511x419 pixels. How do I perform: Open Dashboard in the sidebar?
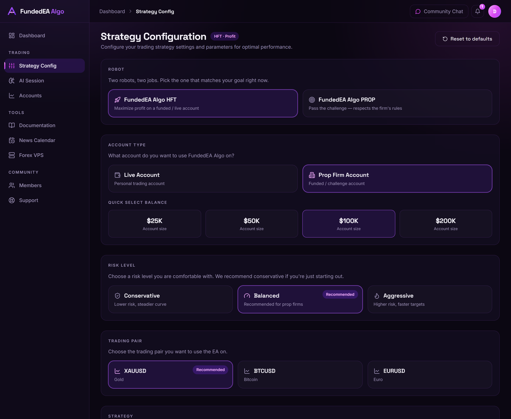45,36
